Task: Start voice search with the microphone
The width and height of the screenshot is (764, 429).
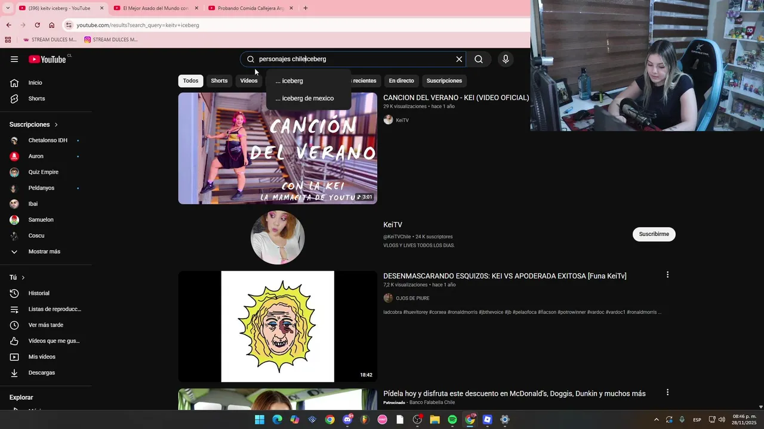Action: click(x=506, y=59)
